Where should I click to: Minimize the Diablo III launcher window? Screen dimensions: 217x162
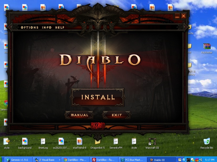tap(177, 16)
